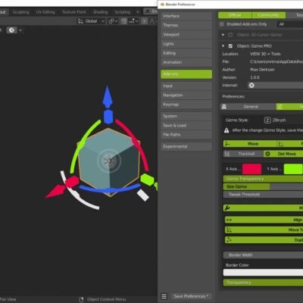Open the All category dropdown
The width and height of the screenshot is (303, 303).
click(x=290, y=24)
